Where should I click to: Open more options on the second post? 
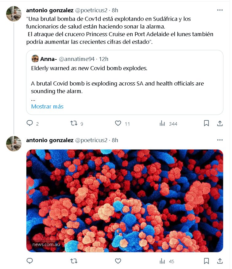[220, 140]
